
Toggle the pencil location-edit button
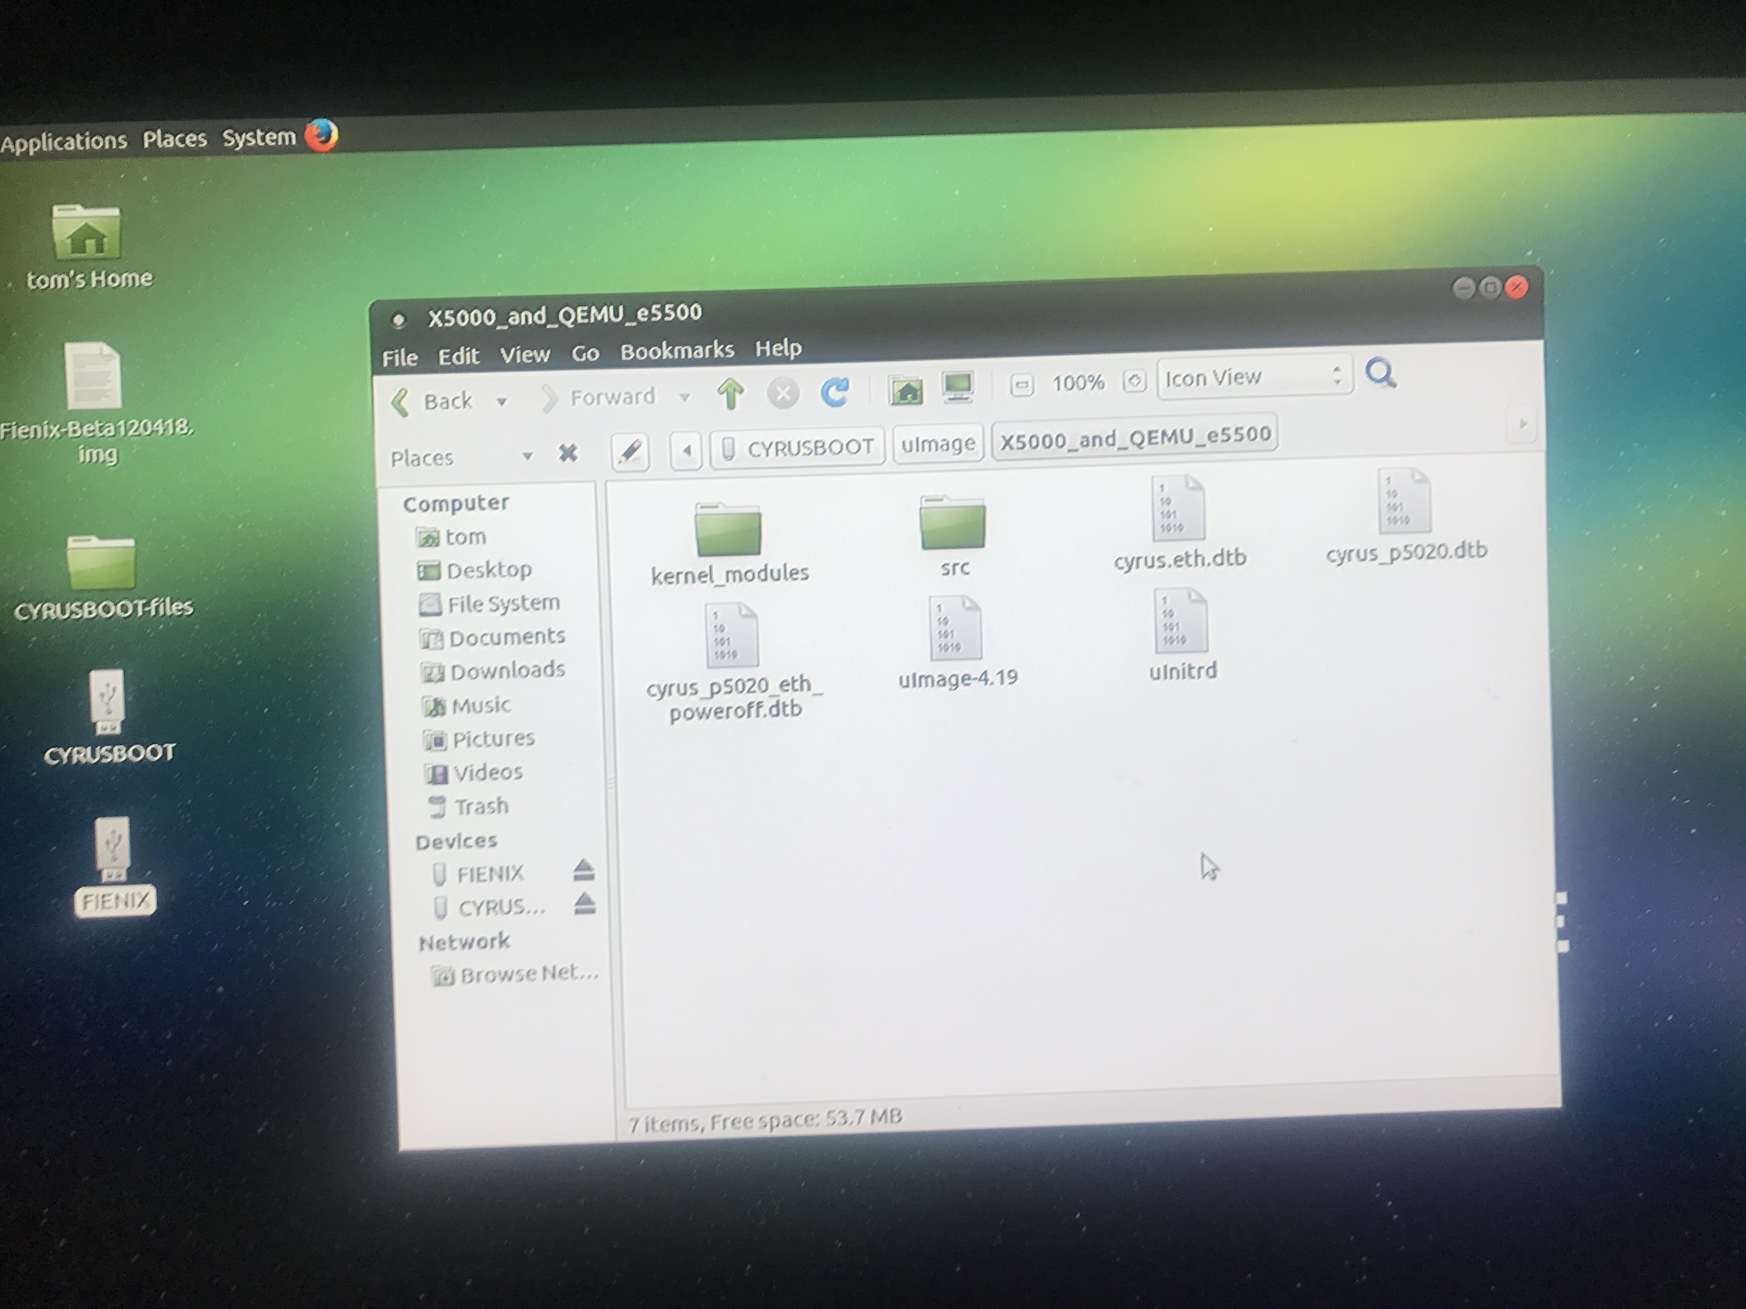point(630,452)
